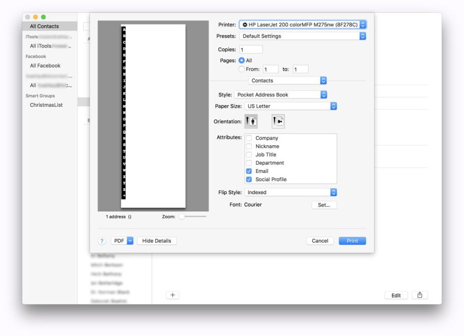The height and width of the screenshot is (336, 464).
Task: Click the plus add contact button
Action: pos(172,295)
